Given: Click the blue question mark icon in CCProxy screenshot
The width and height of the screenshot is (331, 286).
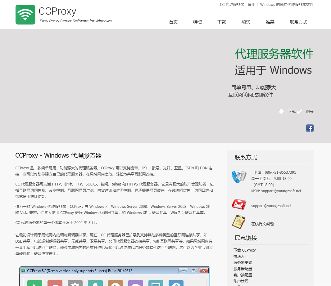Looking at the screenshot, I should (x=176, y=283).
